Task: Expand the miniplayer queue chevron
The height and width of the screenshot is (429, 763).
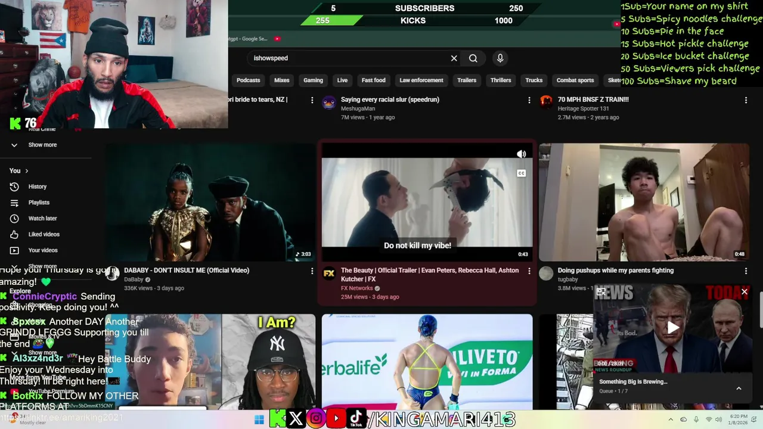Action: click(x=739, y=388)
